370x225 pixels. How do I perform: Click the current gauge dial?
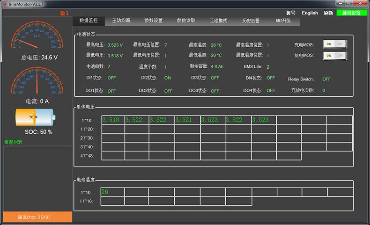point(37,80)
